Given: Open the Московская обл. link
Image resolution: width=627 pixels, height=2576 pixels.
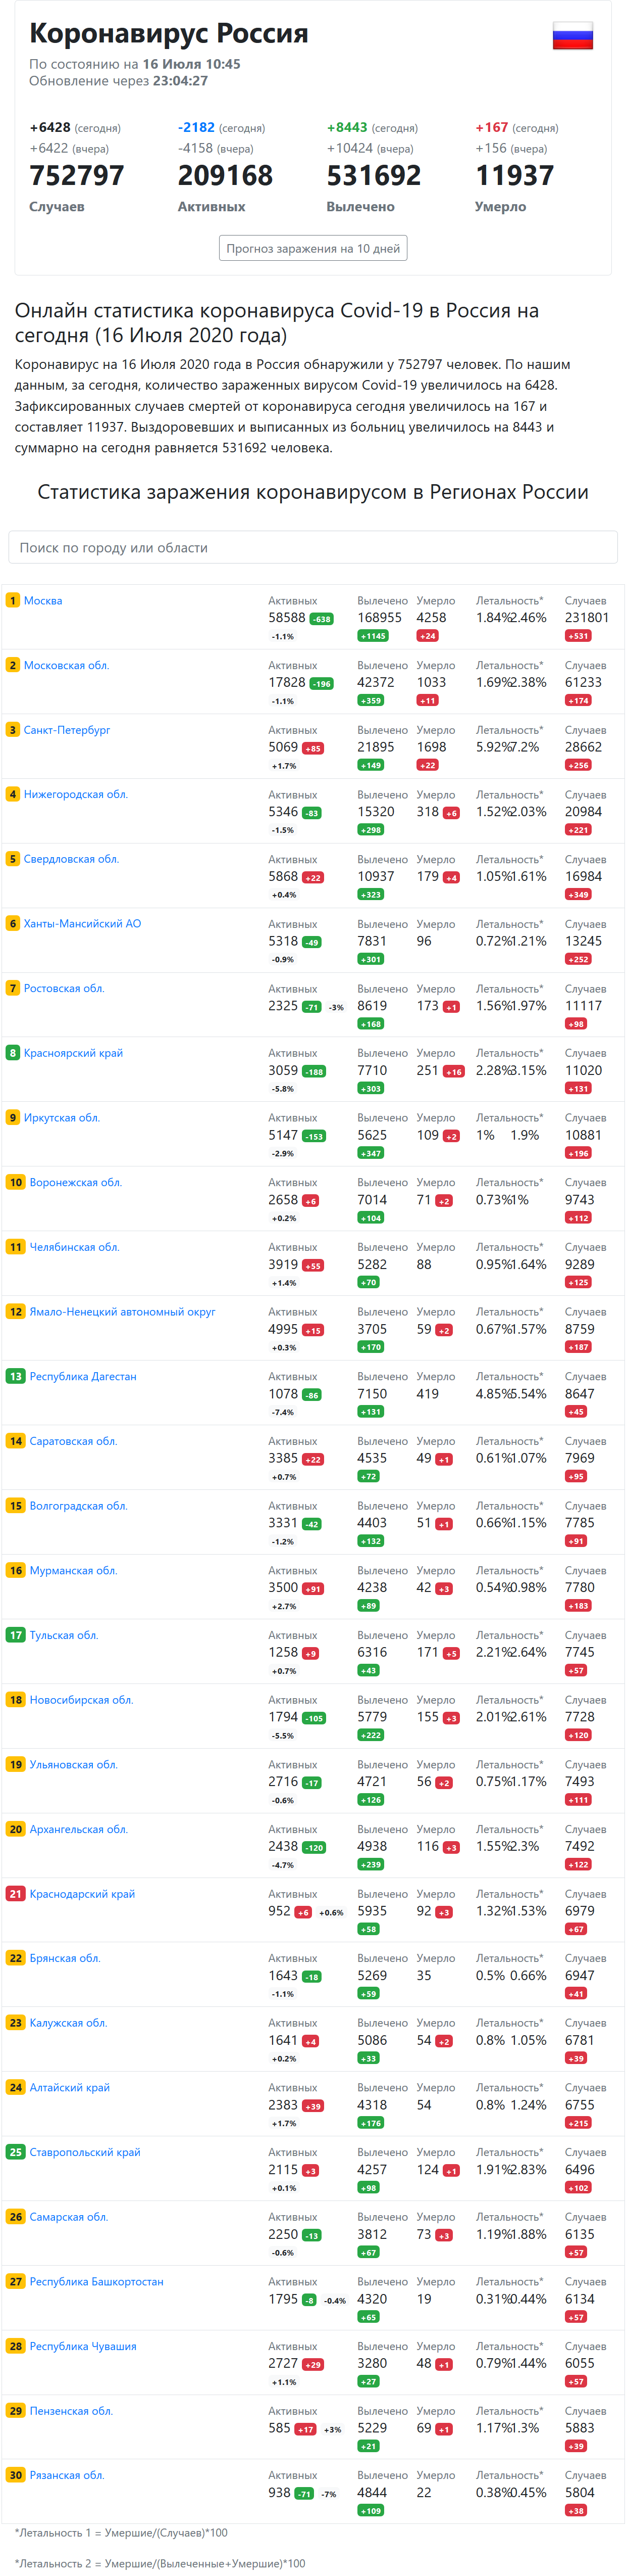Looking at the screenshot, I should 66,666.
